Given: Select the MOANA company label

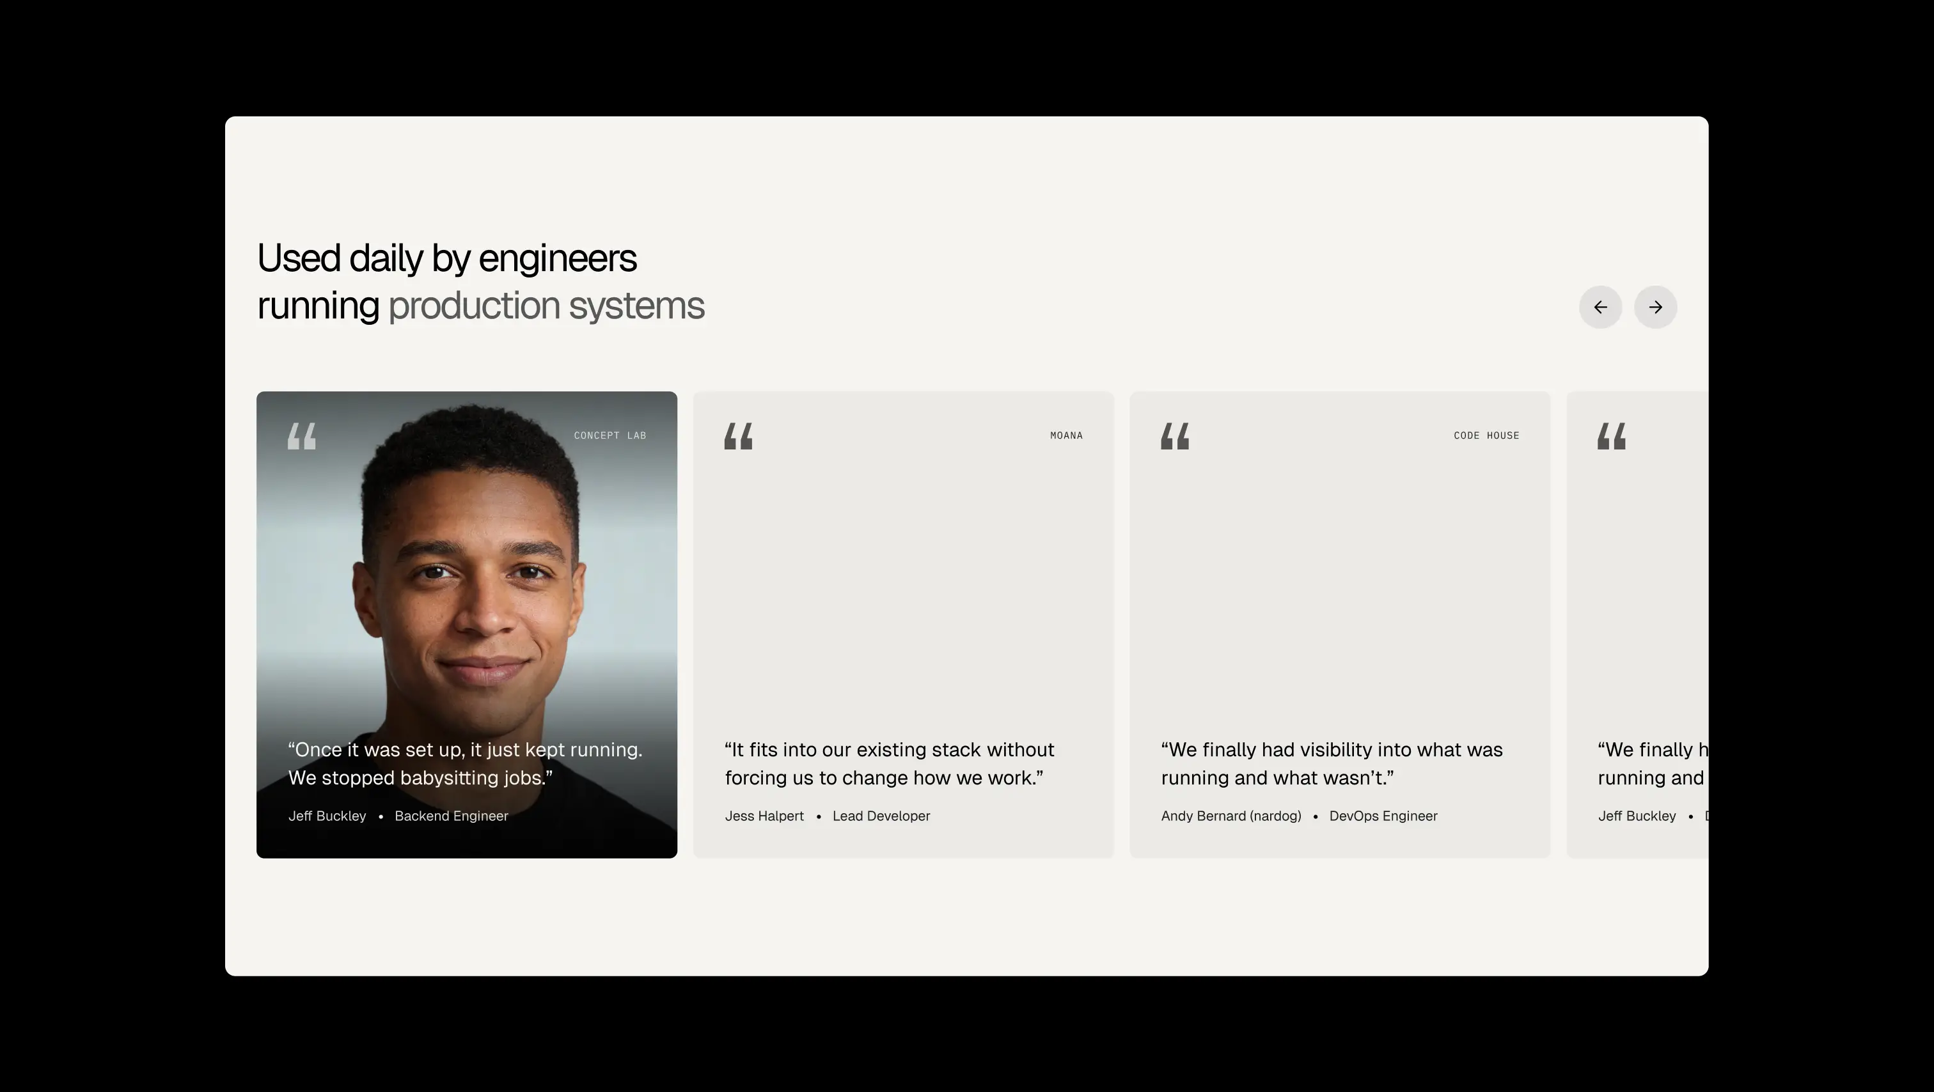Looking at the screenshot, I should tap(1066, 435).
